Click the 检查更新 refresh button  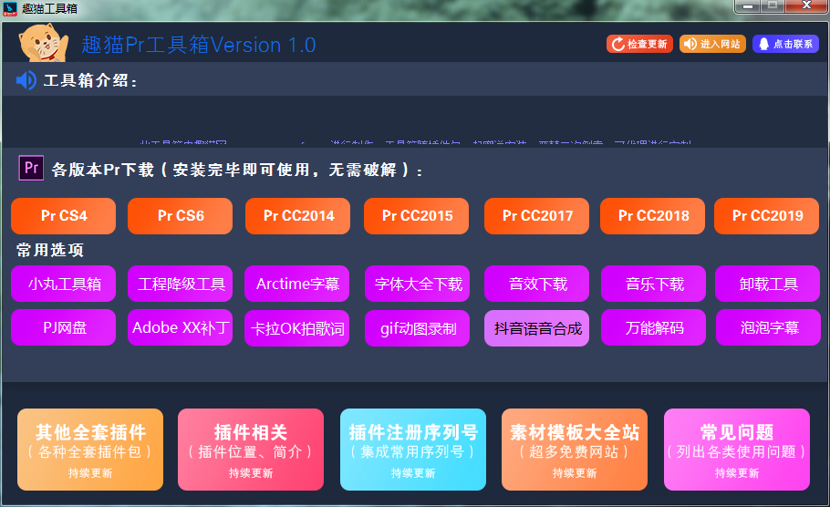pos(639,44)
